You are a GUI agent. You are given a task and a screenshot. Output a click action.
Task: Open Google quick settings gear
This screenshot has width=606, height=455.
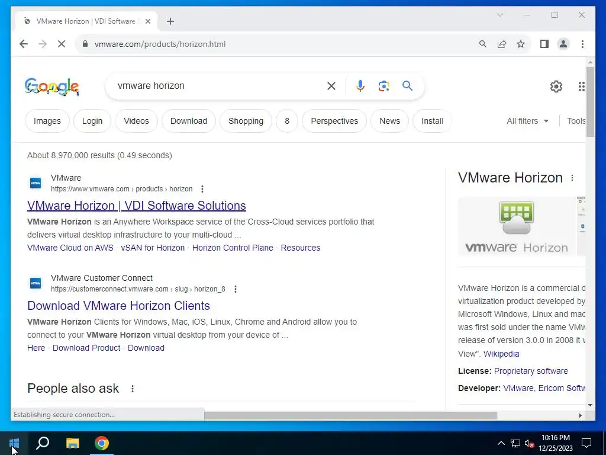[556, 86]
